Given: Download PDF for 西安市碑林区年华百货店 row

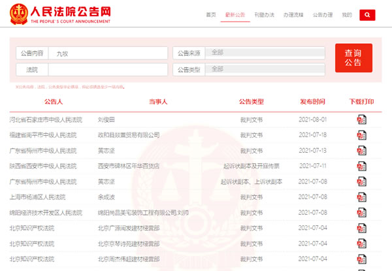Looking at the screenshot, I should [x=361, y=167].
